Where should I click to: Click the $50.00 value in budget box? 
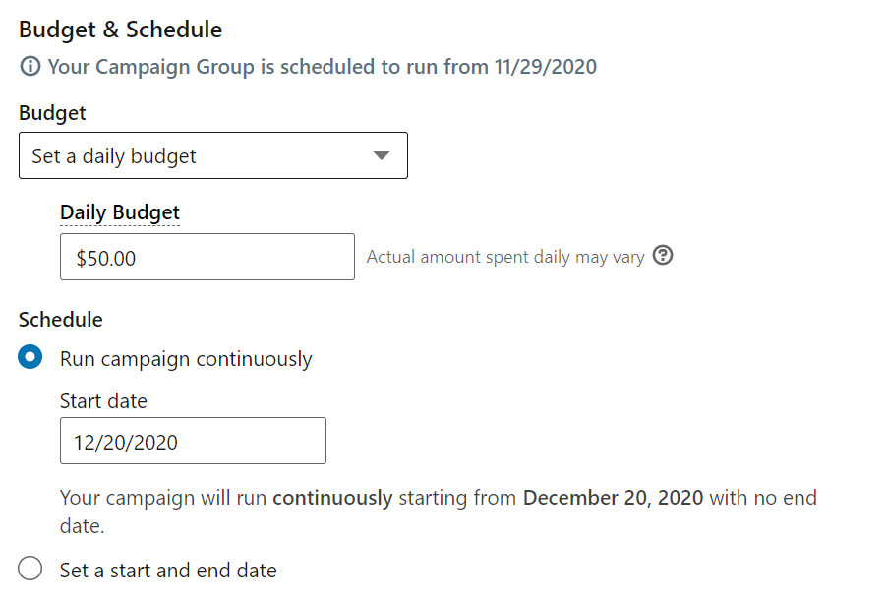tap(106, 258)
